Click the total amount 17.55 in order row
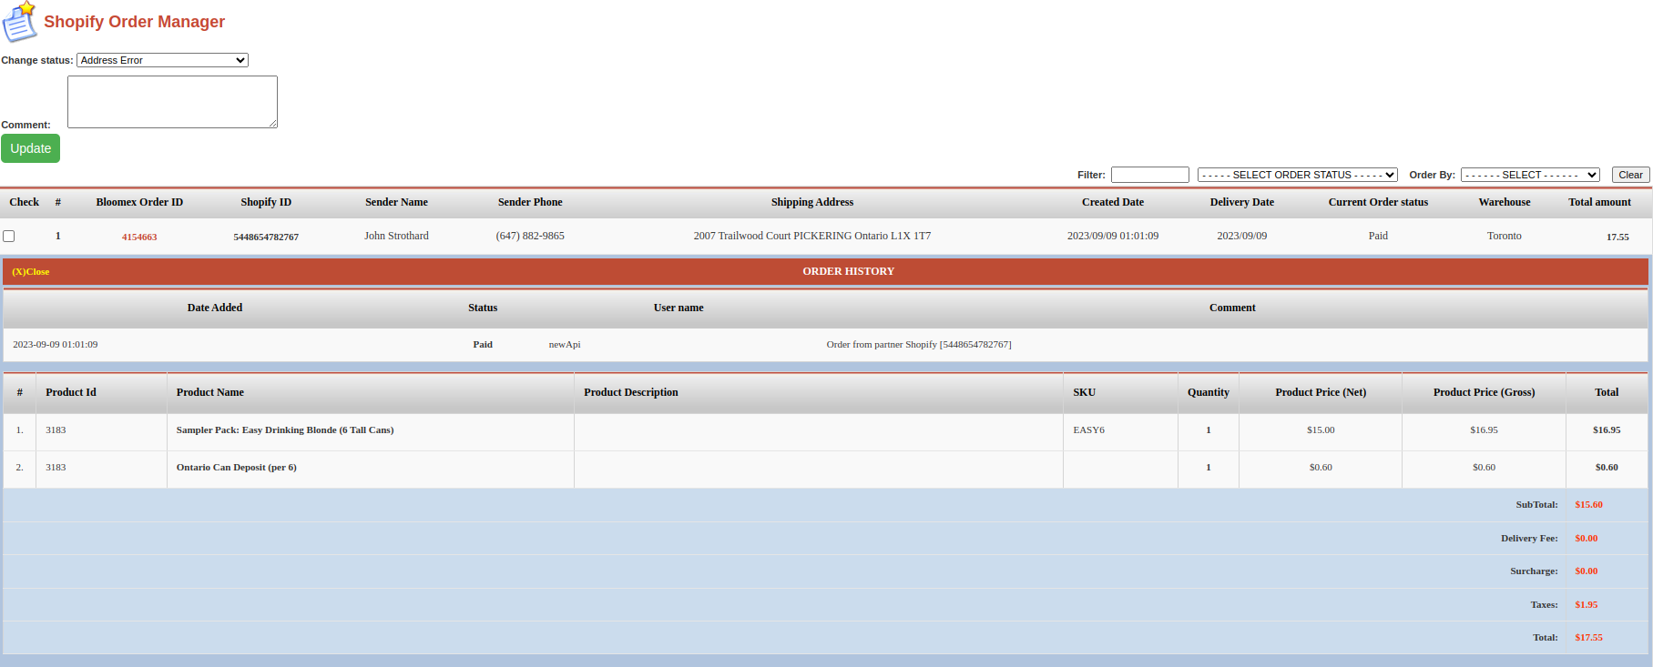Viewport: 1653px width, 667px height. click(x=1617, y=237)
